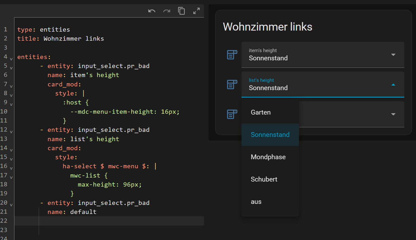
Task: Choose Mondphase in the option list
Action: coord(268,157)
